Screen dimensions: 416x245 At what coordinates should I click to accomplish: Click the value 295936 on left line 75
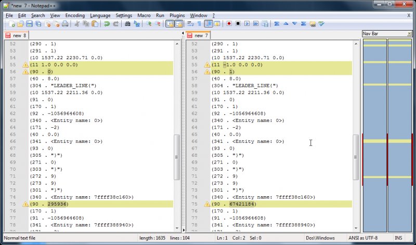pos(57,204)
